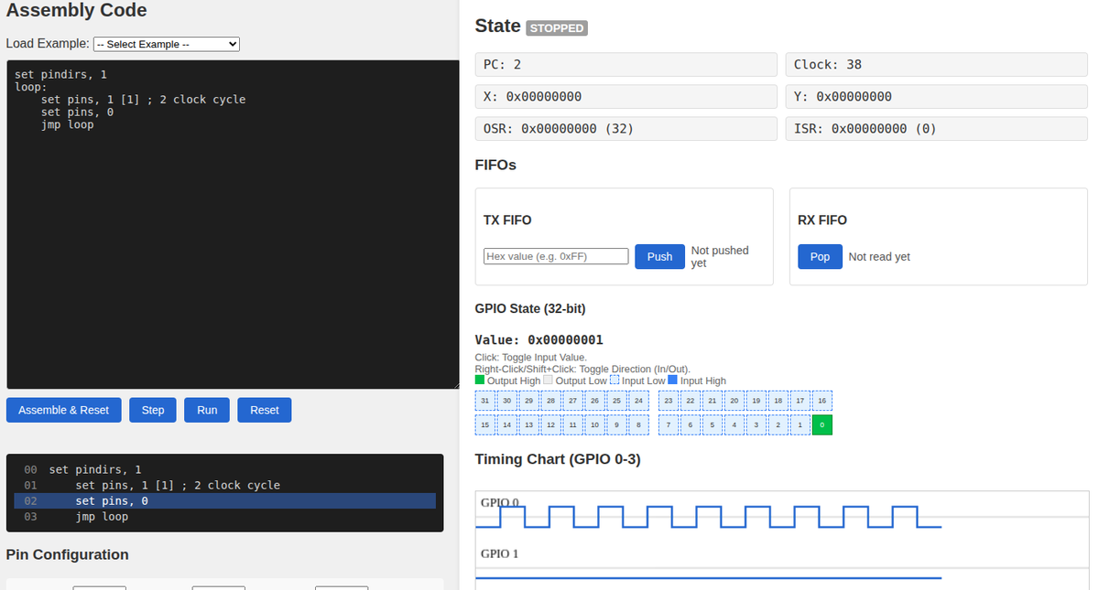The height and width of the screenshot is (590, 1099).
Task: Select listing line 00 set pindirs
Action: (224, 469)
